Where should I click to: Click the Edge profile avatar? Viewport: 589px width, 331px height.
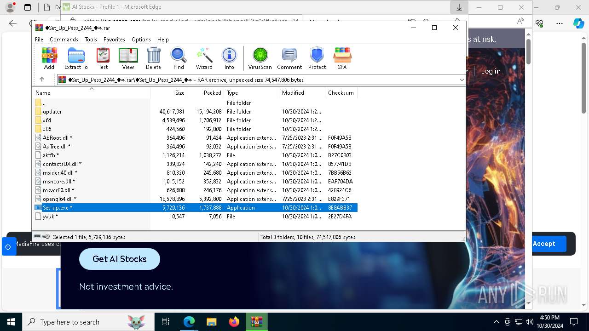10,7
